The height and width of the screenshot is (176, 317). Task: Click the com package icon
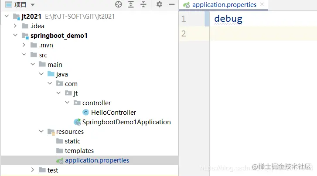tap(60, 83)
